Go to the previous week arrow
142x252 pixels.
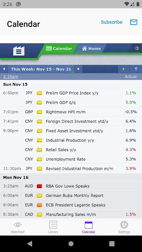[x=4, y=69]
